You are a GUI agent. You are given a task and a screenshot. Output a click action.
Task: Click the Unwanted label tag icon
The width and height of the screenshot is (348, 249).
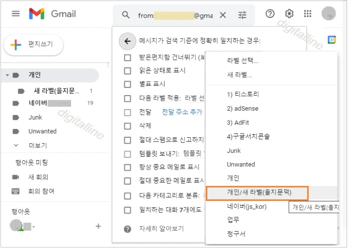[16, 131]
